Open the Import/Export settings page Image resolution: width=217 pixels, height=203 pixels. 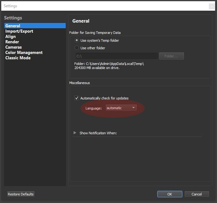click(19, 31)
